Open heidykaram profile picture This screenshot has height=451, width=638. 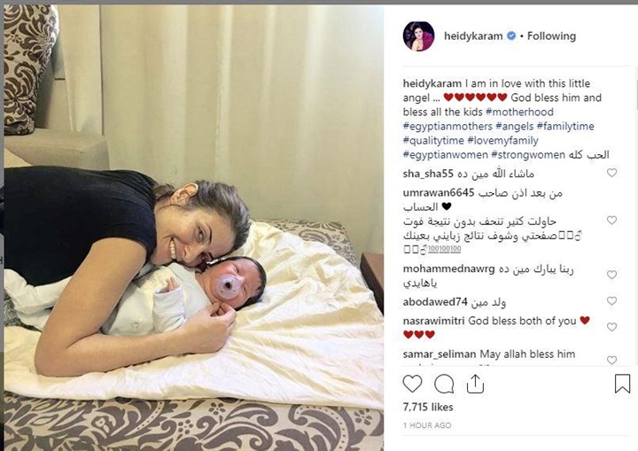pos(418,36)
